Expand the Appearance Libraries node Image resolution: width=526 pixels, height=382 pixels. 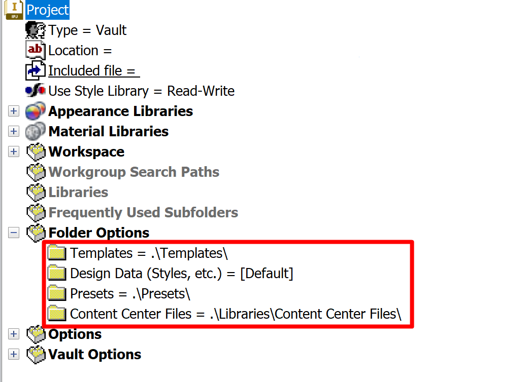coord(13,111)
